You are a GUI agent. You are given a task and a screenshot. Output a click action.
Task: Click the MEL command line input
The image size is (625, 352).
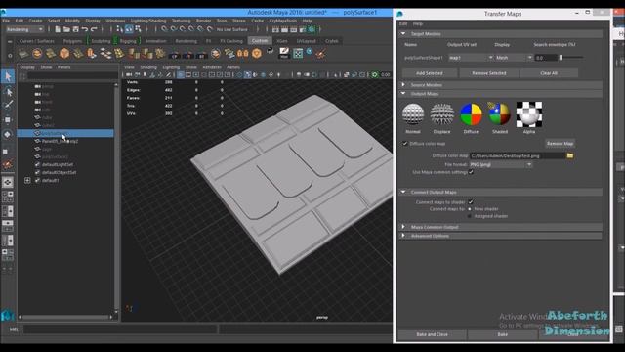coord(120,329)
